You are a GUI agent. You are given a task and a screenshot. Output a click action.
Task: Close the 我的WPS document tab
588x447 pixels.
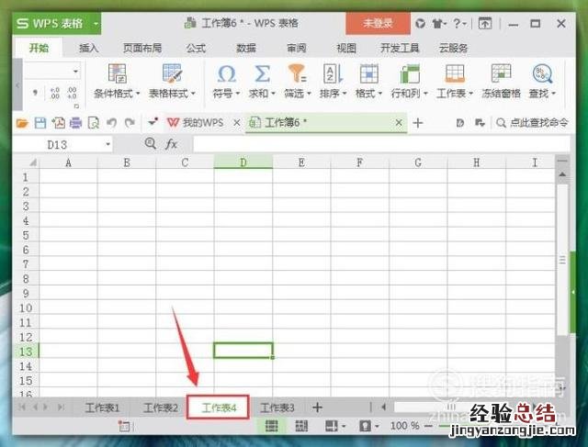pyautogui.click(x=237, y=122)
